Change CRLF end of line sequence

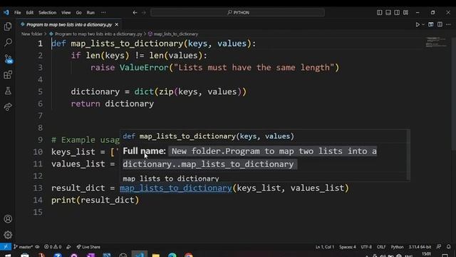tap(381, 247)
